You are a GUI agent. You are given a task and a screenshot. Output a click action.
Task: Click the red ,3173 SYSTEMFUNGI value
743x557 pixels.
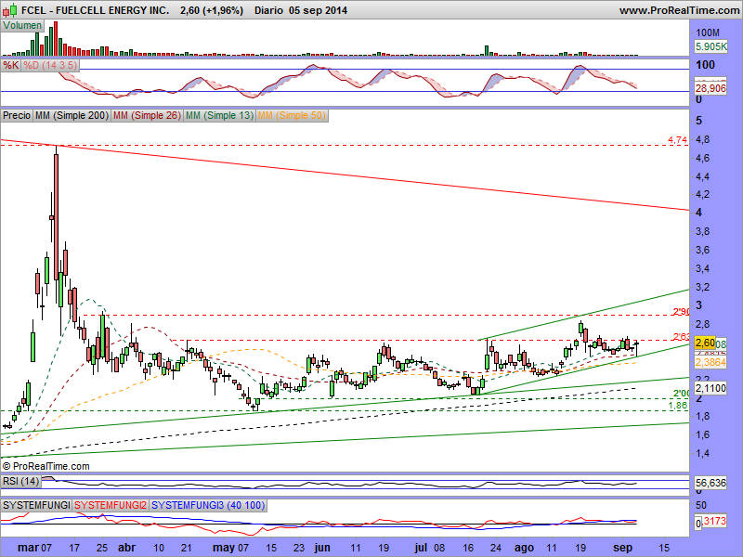(x=714, y=522)
